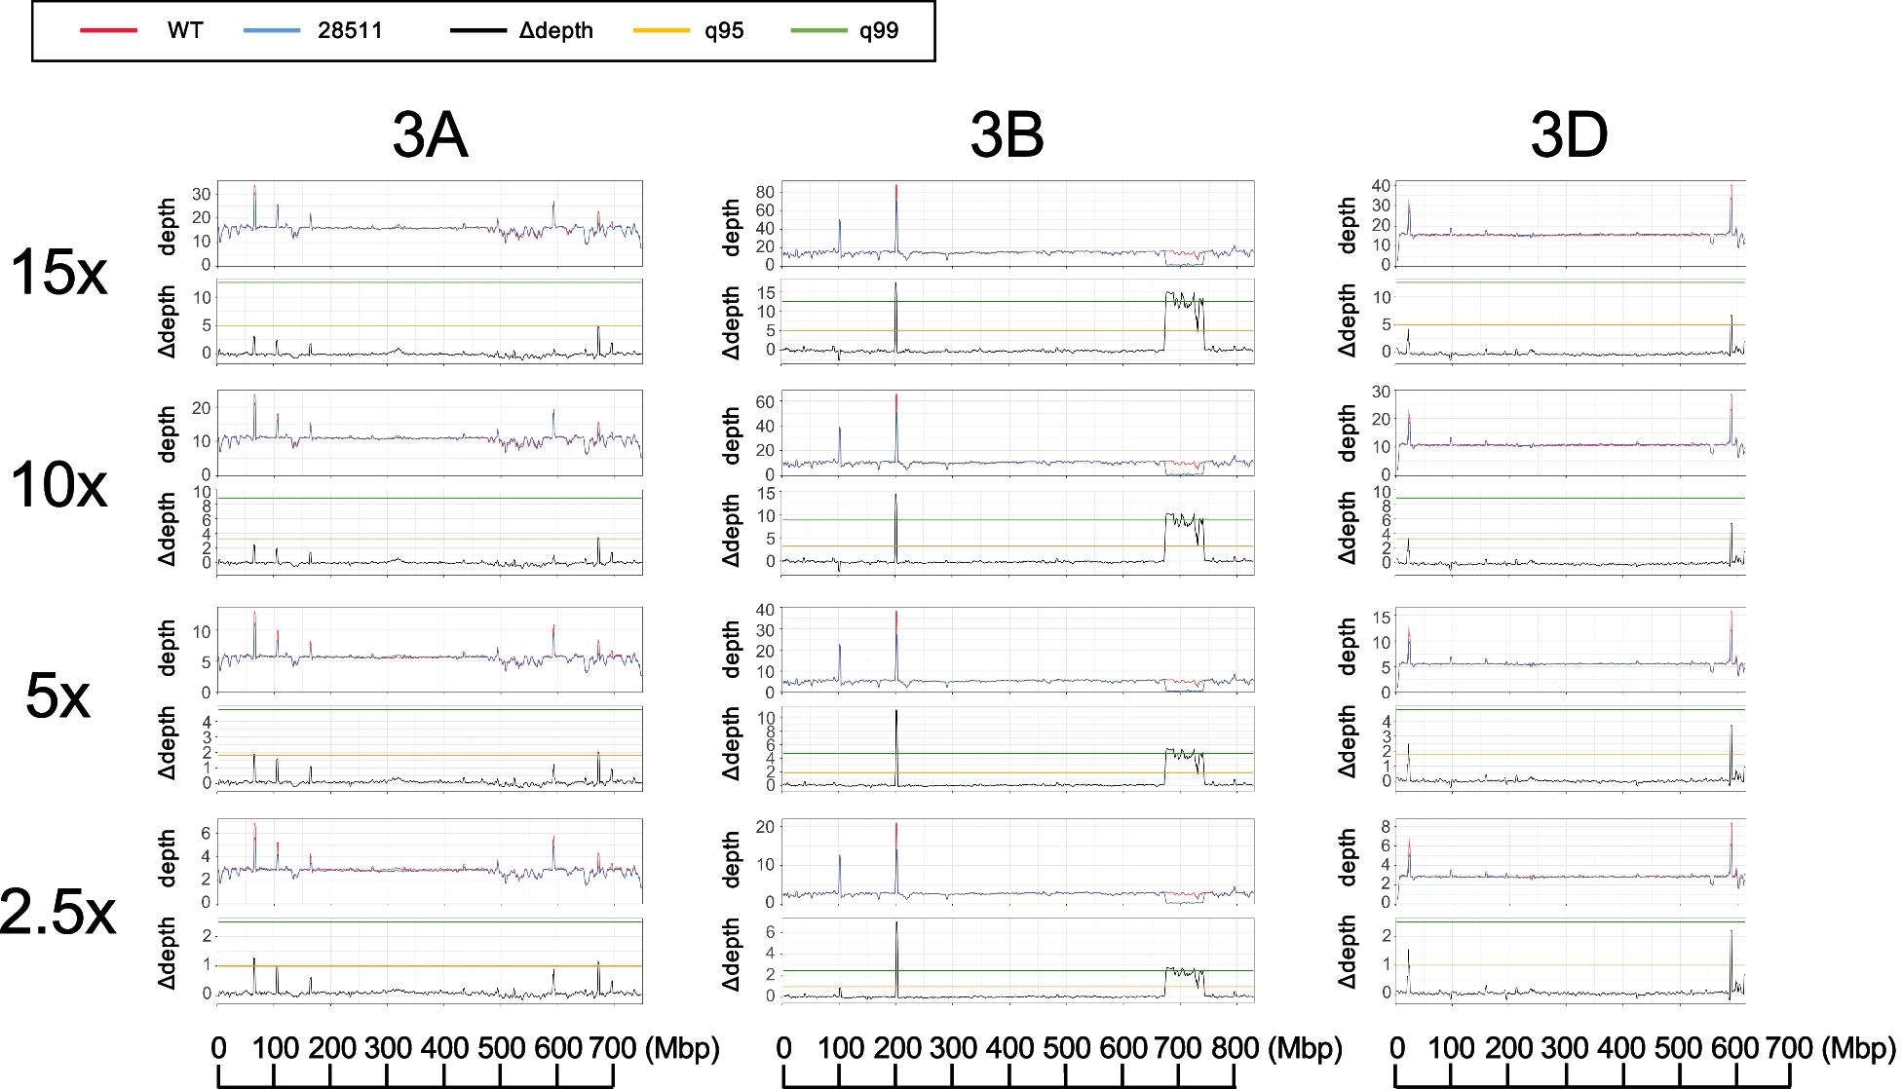Image resolution: width=1902 pixels, height=1089 pixels.
Task: Click the '(Mbp)' unit under the 3D axis
Action: pyautogui.click(x=1858, y=1048)
